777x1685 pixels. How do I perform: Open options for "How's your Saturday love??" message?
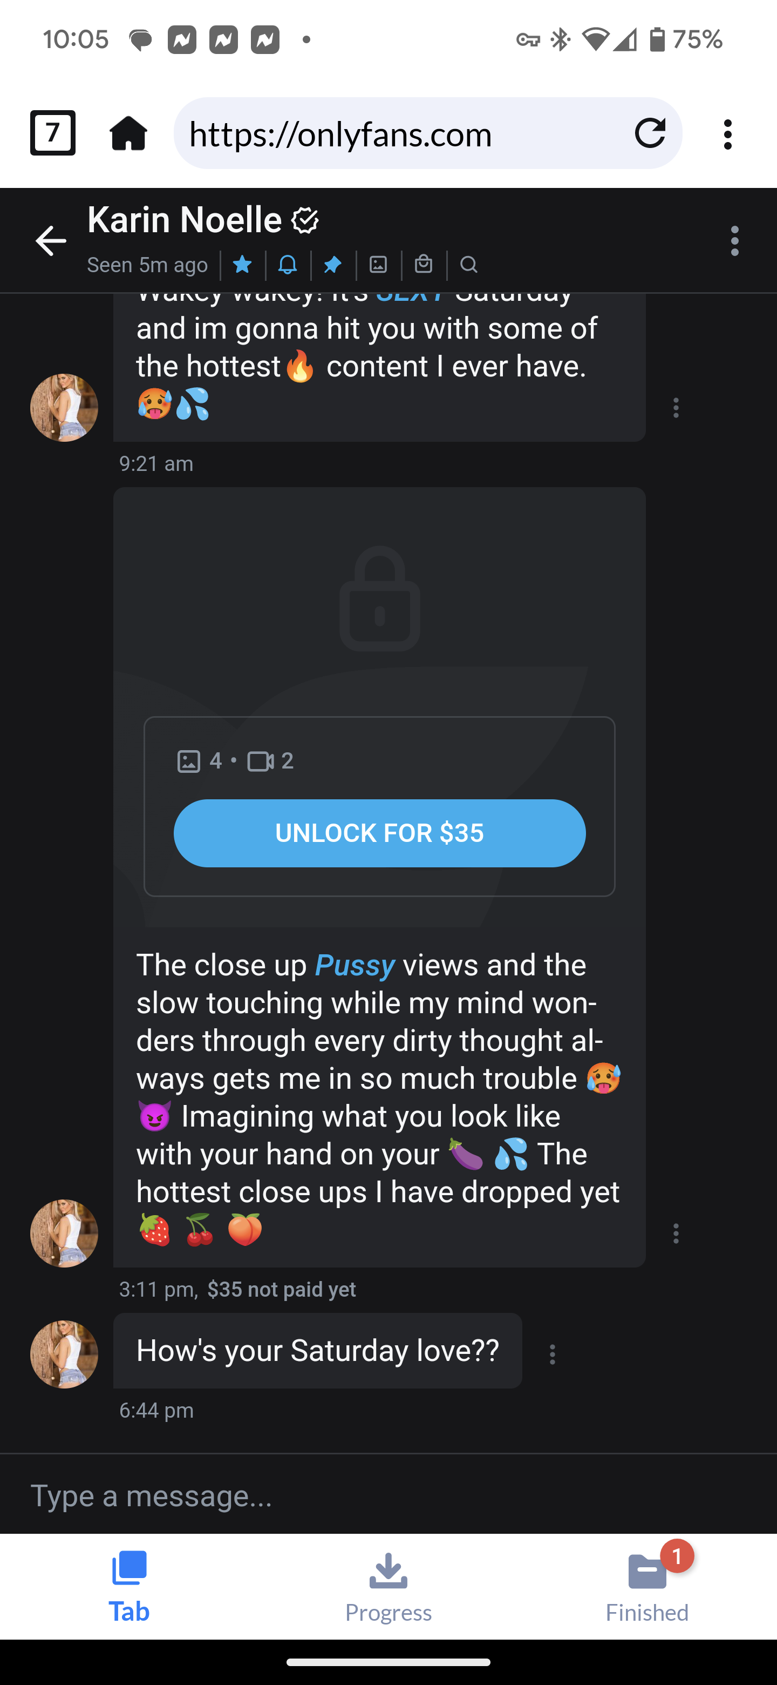pyautogui.click(x=552, y=1354)
